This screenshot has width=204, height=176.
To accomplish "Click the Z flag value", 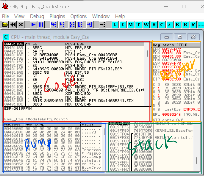I will click(159, 95).
